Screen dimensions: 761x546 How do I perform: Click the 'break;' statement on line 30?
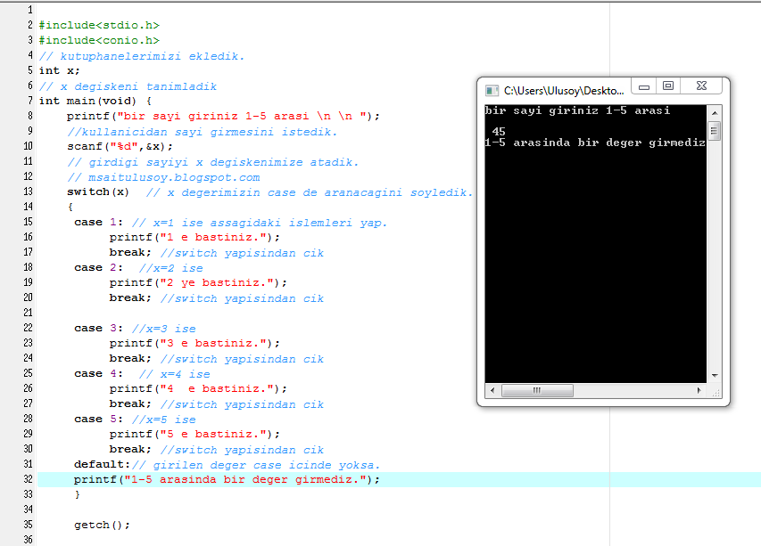[x=130, y=450]
